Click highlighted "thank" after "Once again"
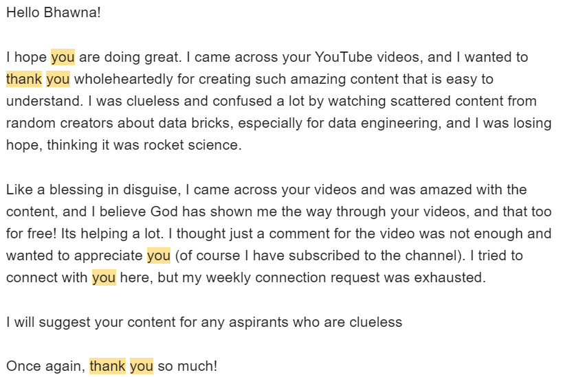 click(107, 367)
